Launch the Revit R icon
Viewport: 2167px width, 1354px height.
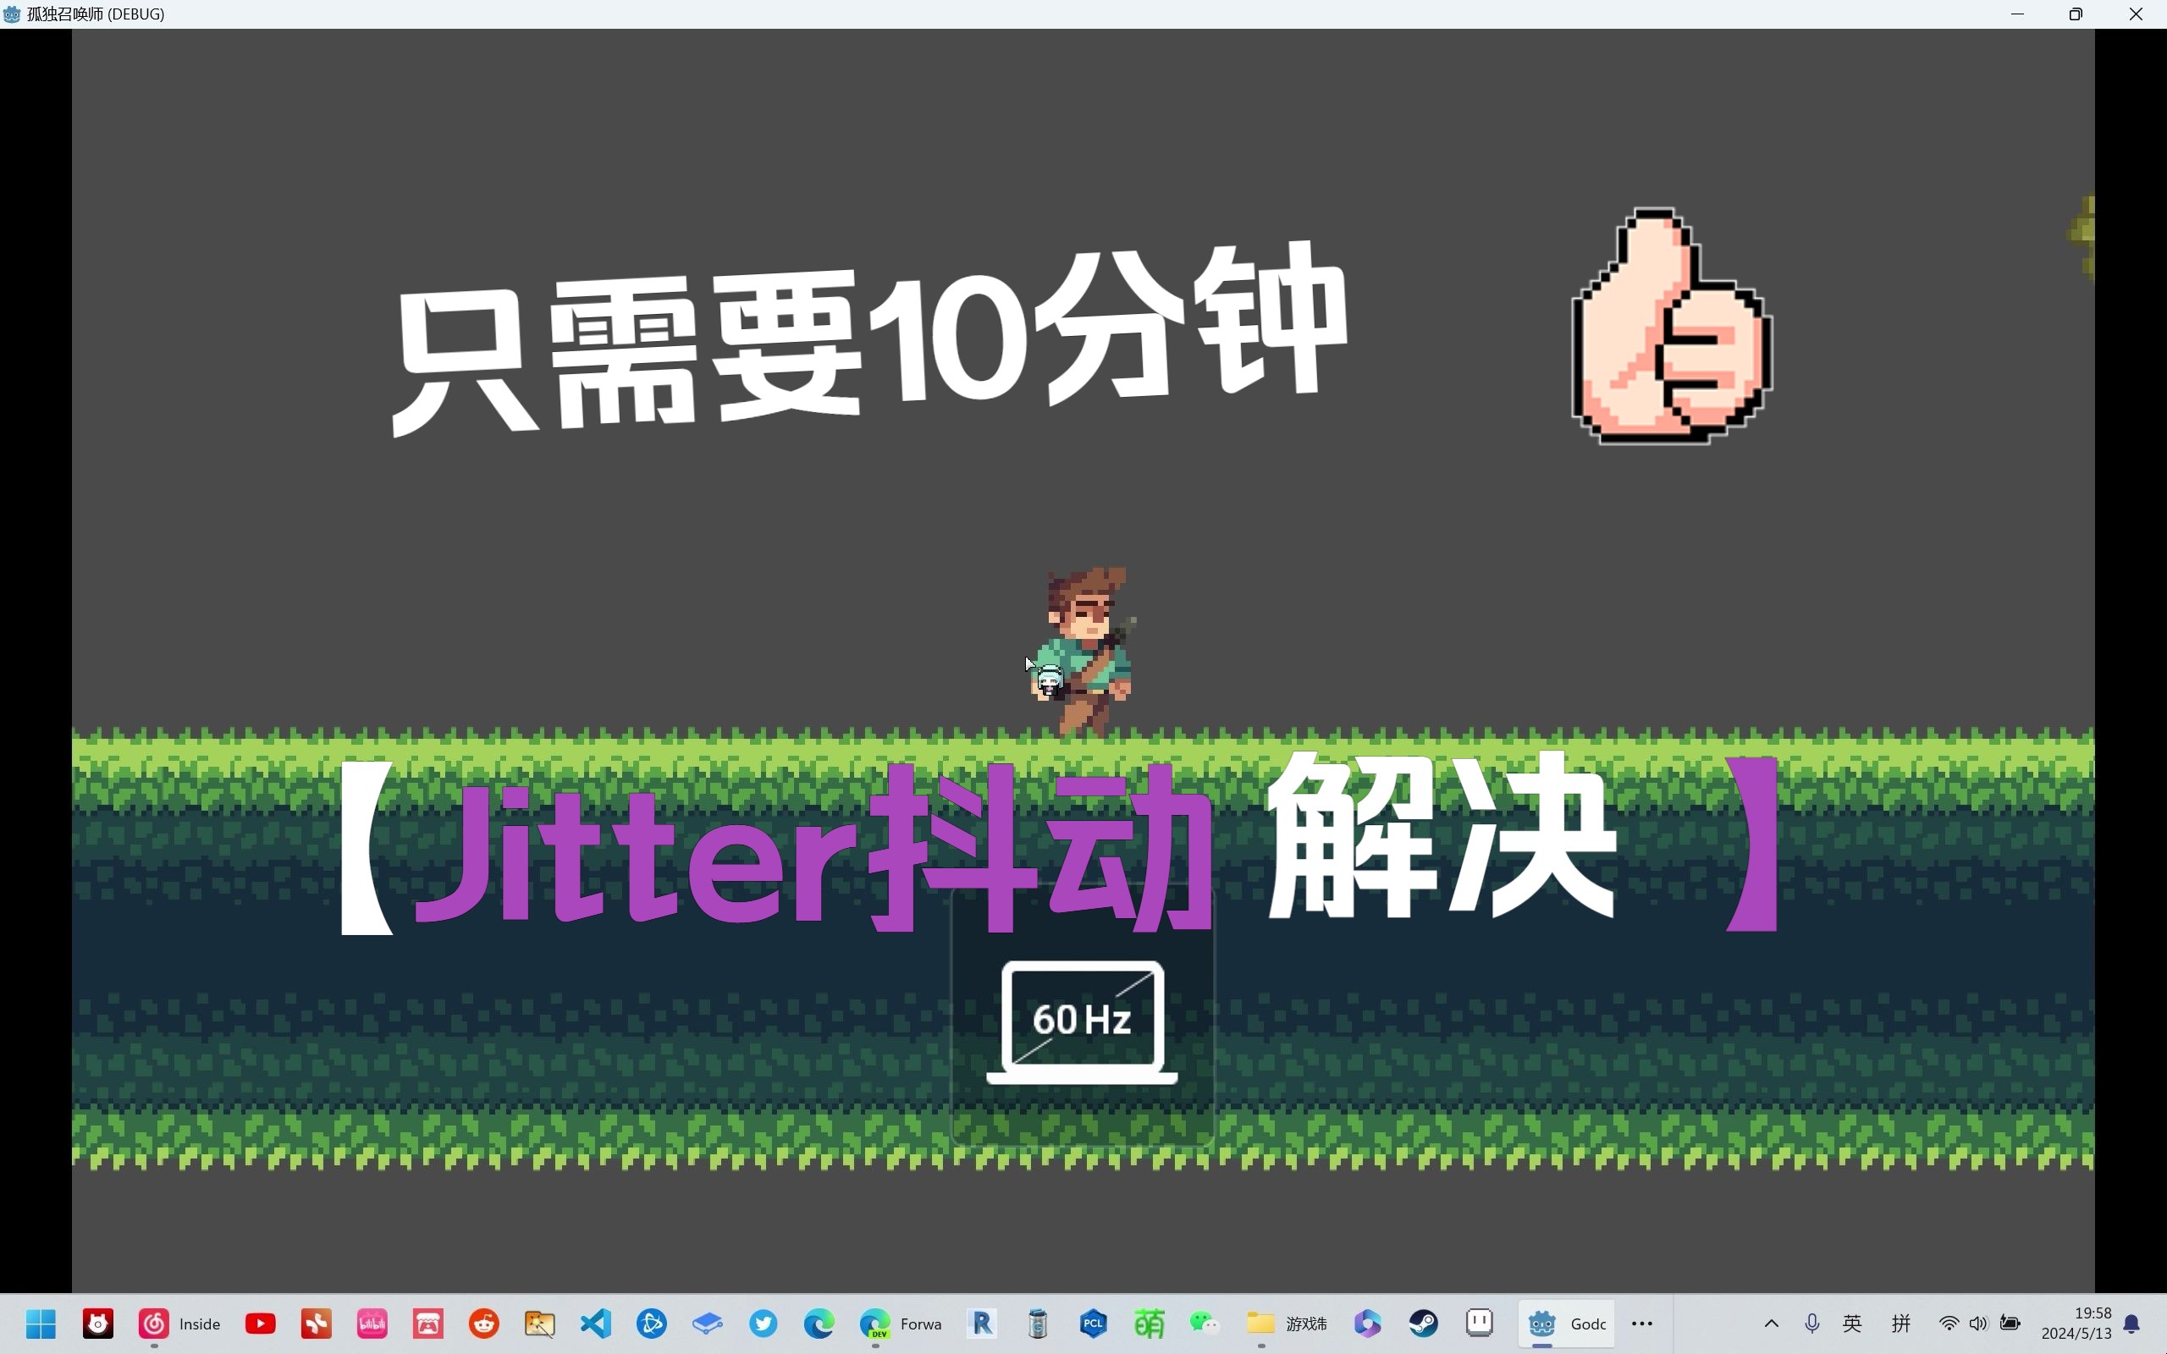(x=982, y=1323)
